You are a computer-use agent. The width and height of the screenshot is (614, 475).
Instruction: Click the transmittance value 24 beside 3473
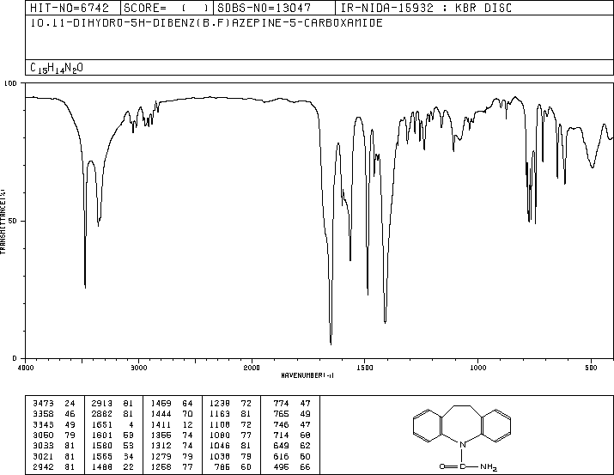click(x=70, y=403)
